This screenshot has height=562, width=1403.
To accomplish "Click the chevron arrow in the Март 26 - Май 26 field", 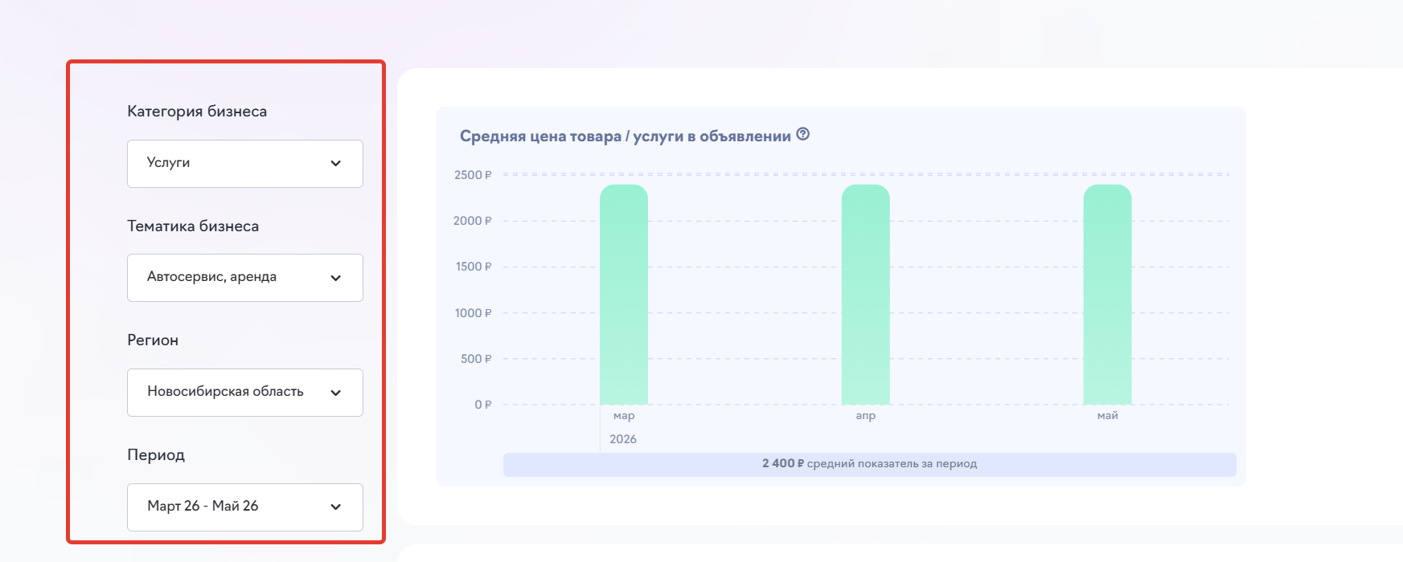I will coord(336,507).
